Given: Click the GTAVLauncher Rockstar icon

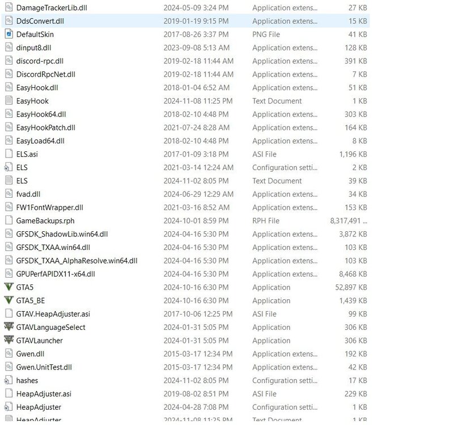Looking at the screenshot, I should pos(9,341).
